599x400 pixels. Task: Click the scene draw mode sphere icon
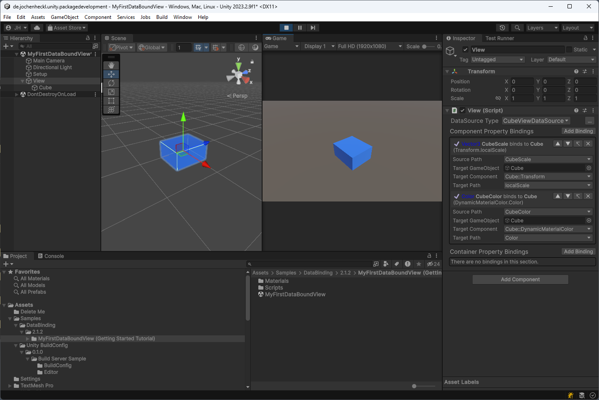241,47
